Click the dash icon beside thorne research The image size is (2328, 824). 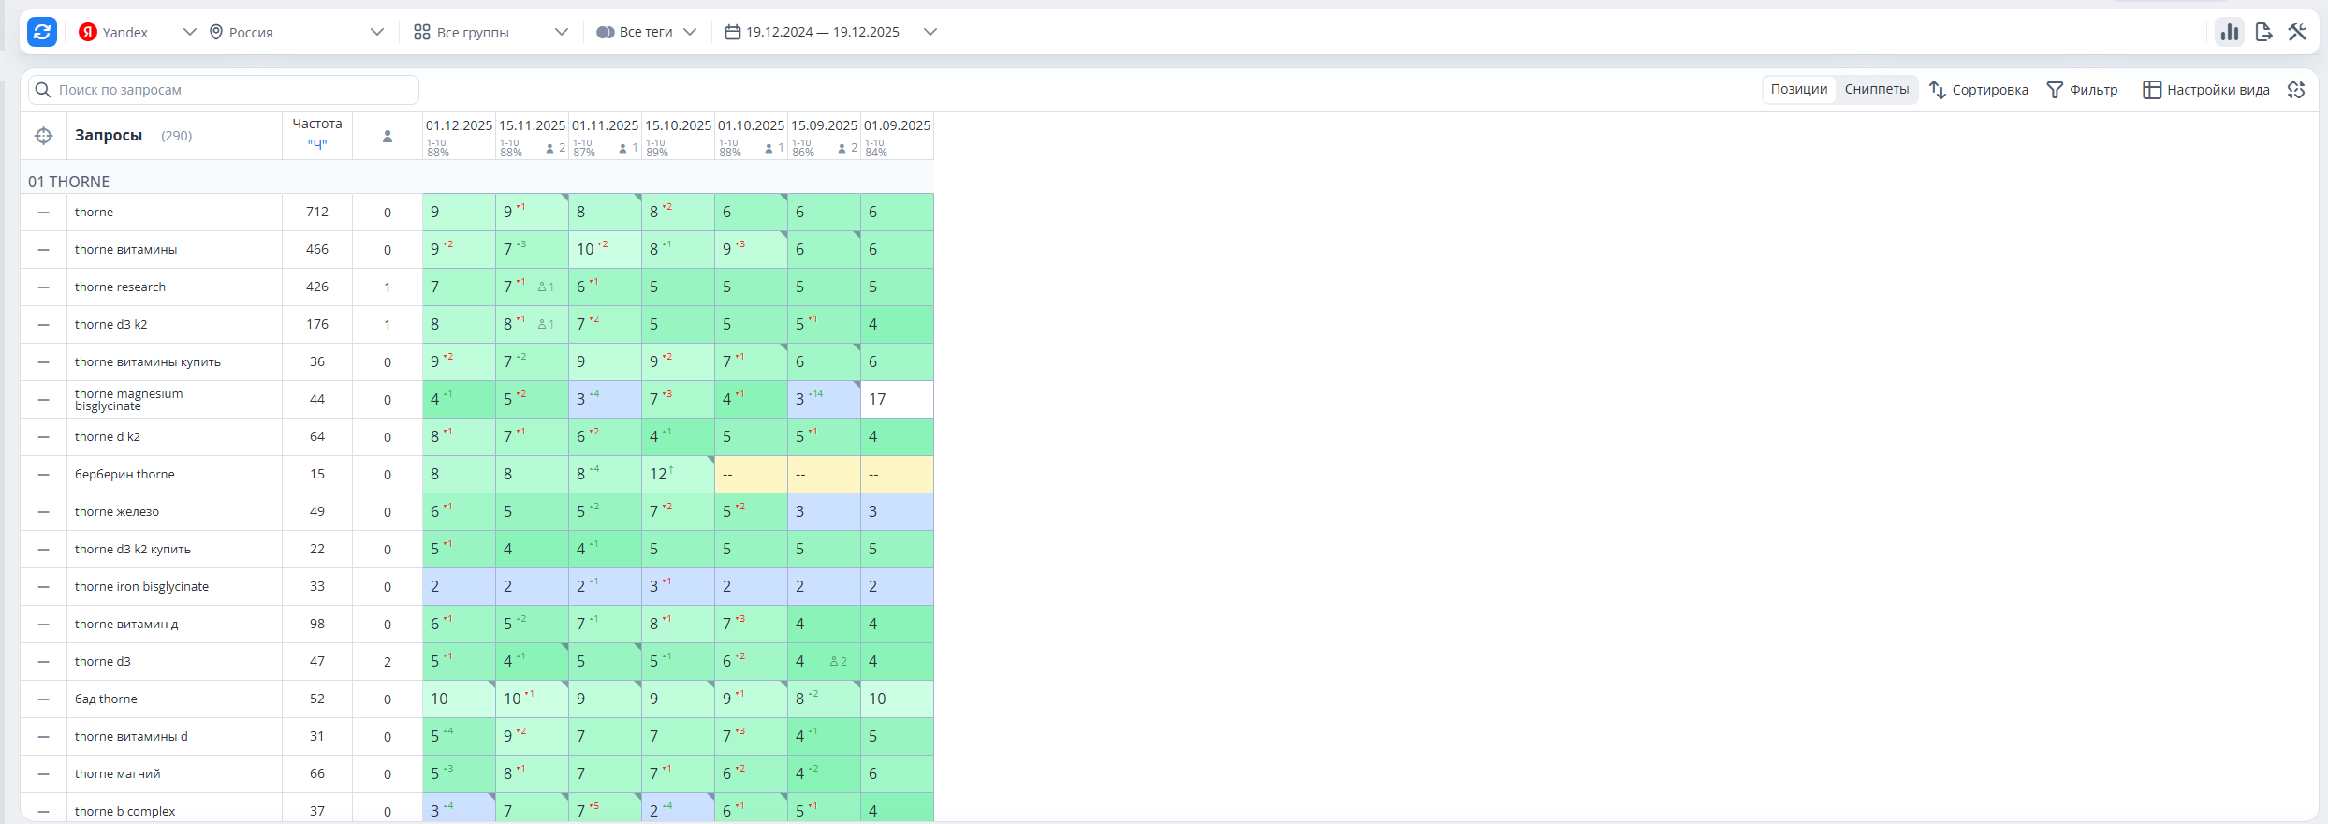pyautogui.click(x=44, y=287)
